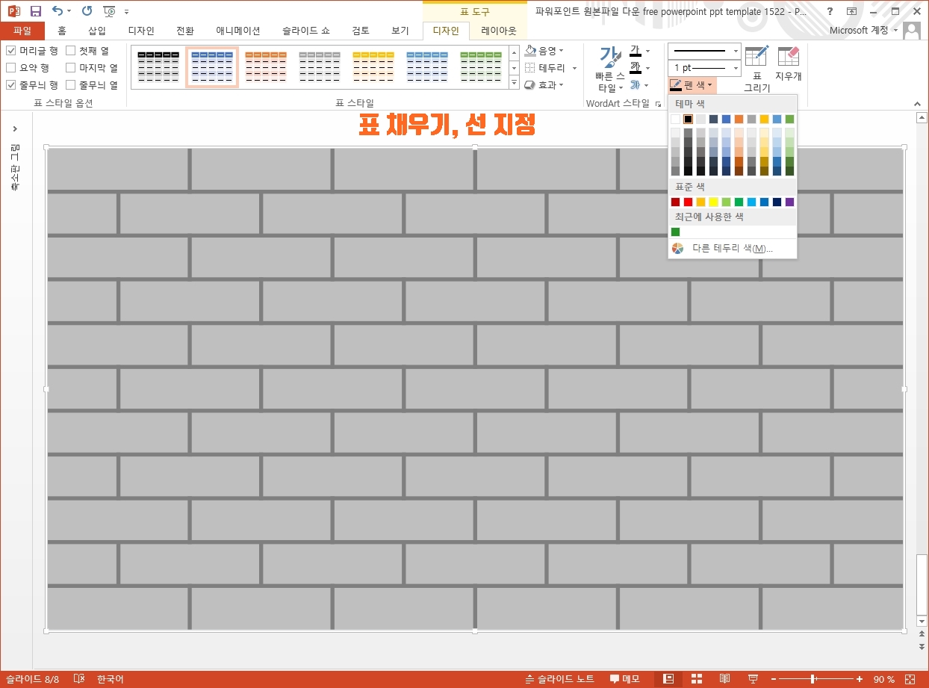Pick the orange theme color swatch
Viewport: 929px width, 688px height.
coord(739,119)
